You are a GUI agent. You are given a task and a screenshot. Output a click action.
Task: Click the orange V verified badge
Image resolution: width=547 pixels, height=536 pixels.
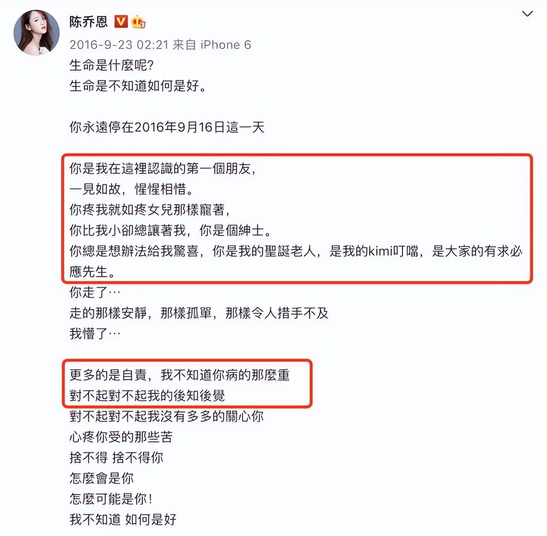pyautogui.click(x=121, y=21)
